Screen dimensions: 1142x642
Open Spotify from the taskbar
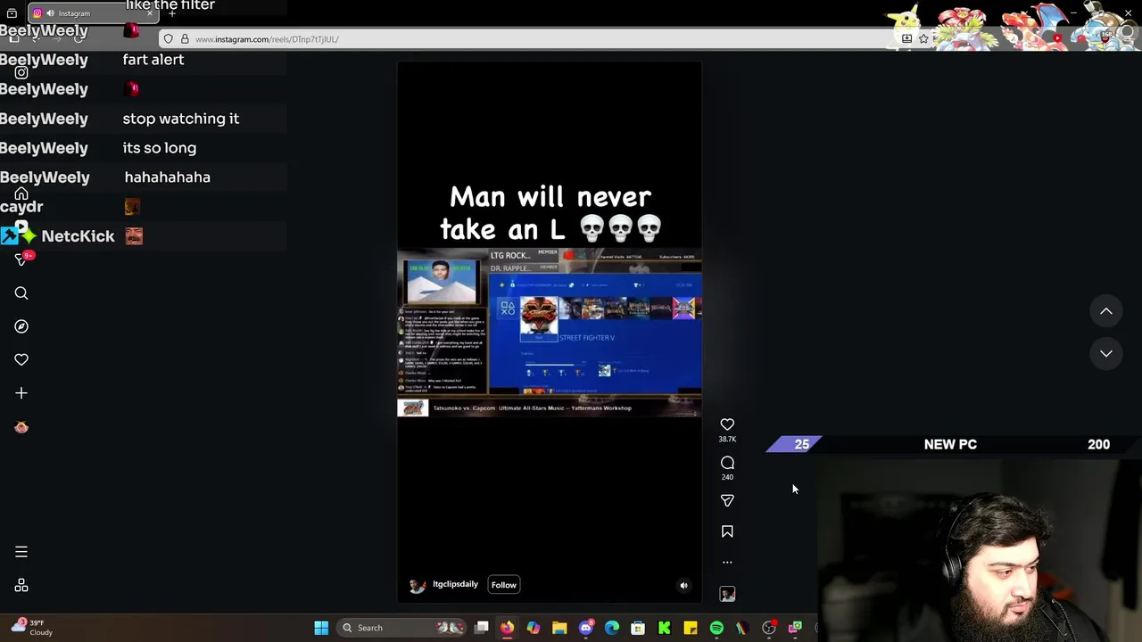716,628
